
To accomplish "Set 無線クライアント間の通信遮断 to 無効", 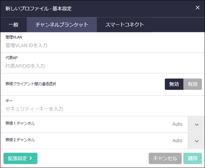I will click(x=174, y=84).
